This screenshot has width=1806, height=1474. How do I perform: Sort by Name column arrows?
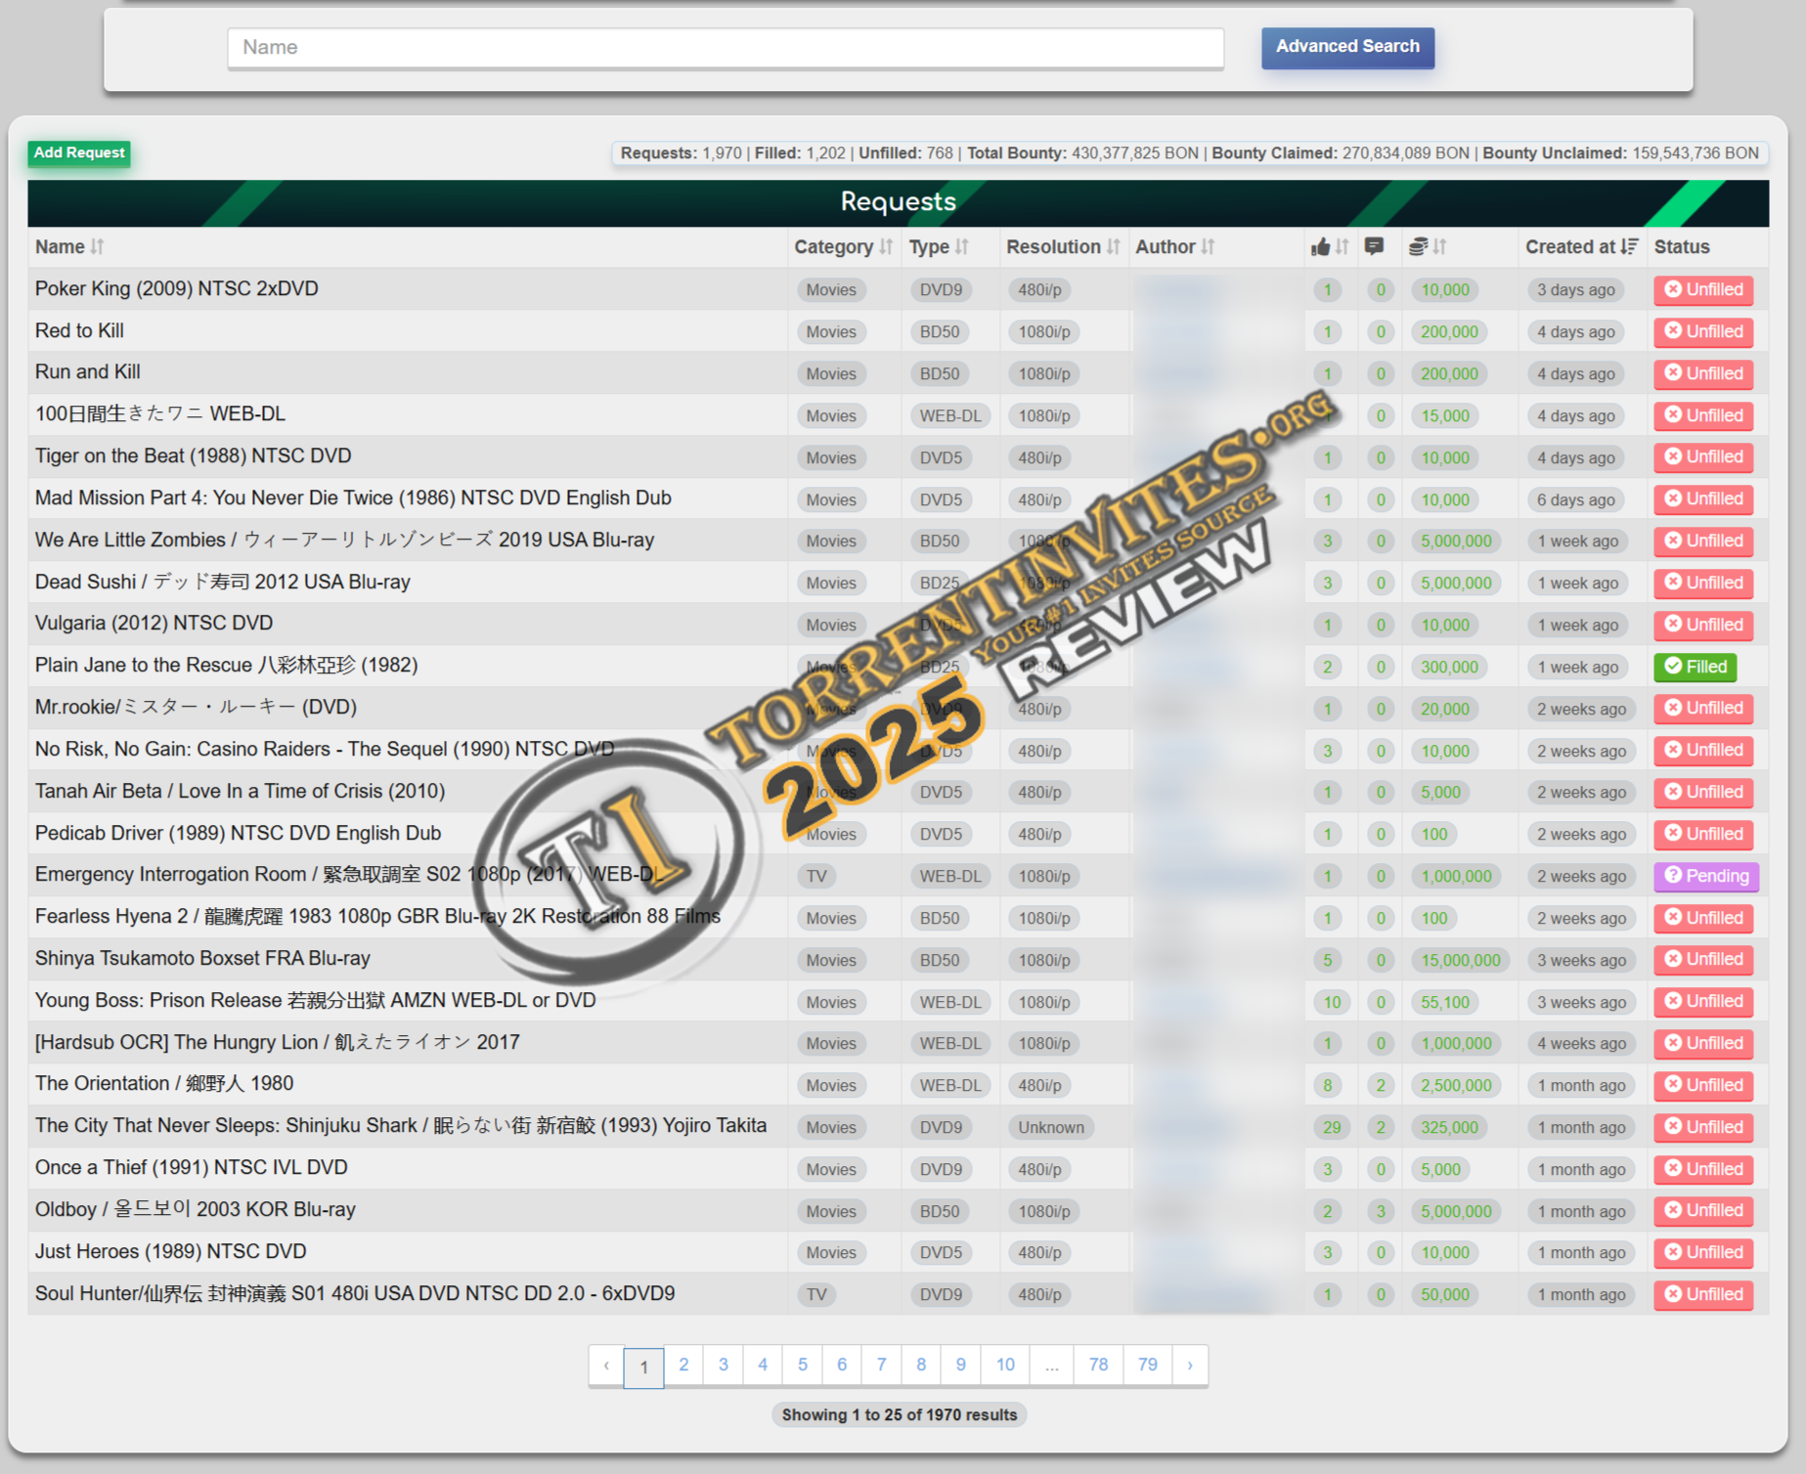click(x=97, y=247)
